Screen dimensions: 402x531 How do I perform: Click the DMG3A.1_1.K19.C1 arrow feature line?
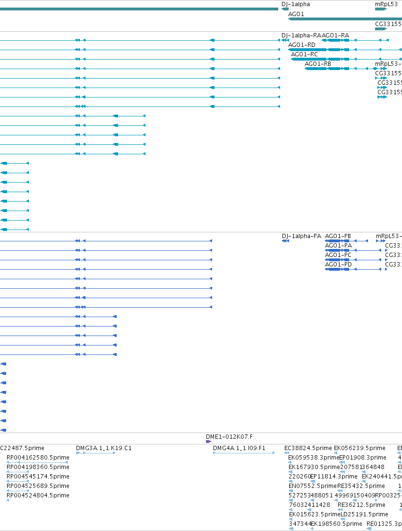pos(96,453)
